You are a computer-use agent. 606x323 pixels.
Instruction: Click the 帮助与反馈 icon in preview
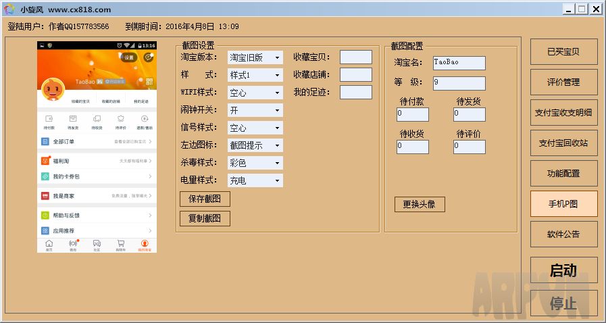tap(46, 216)
